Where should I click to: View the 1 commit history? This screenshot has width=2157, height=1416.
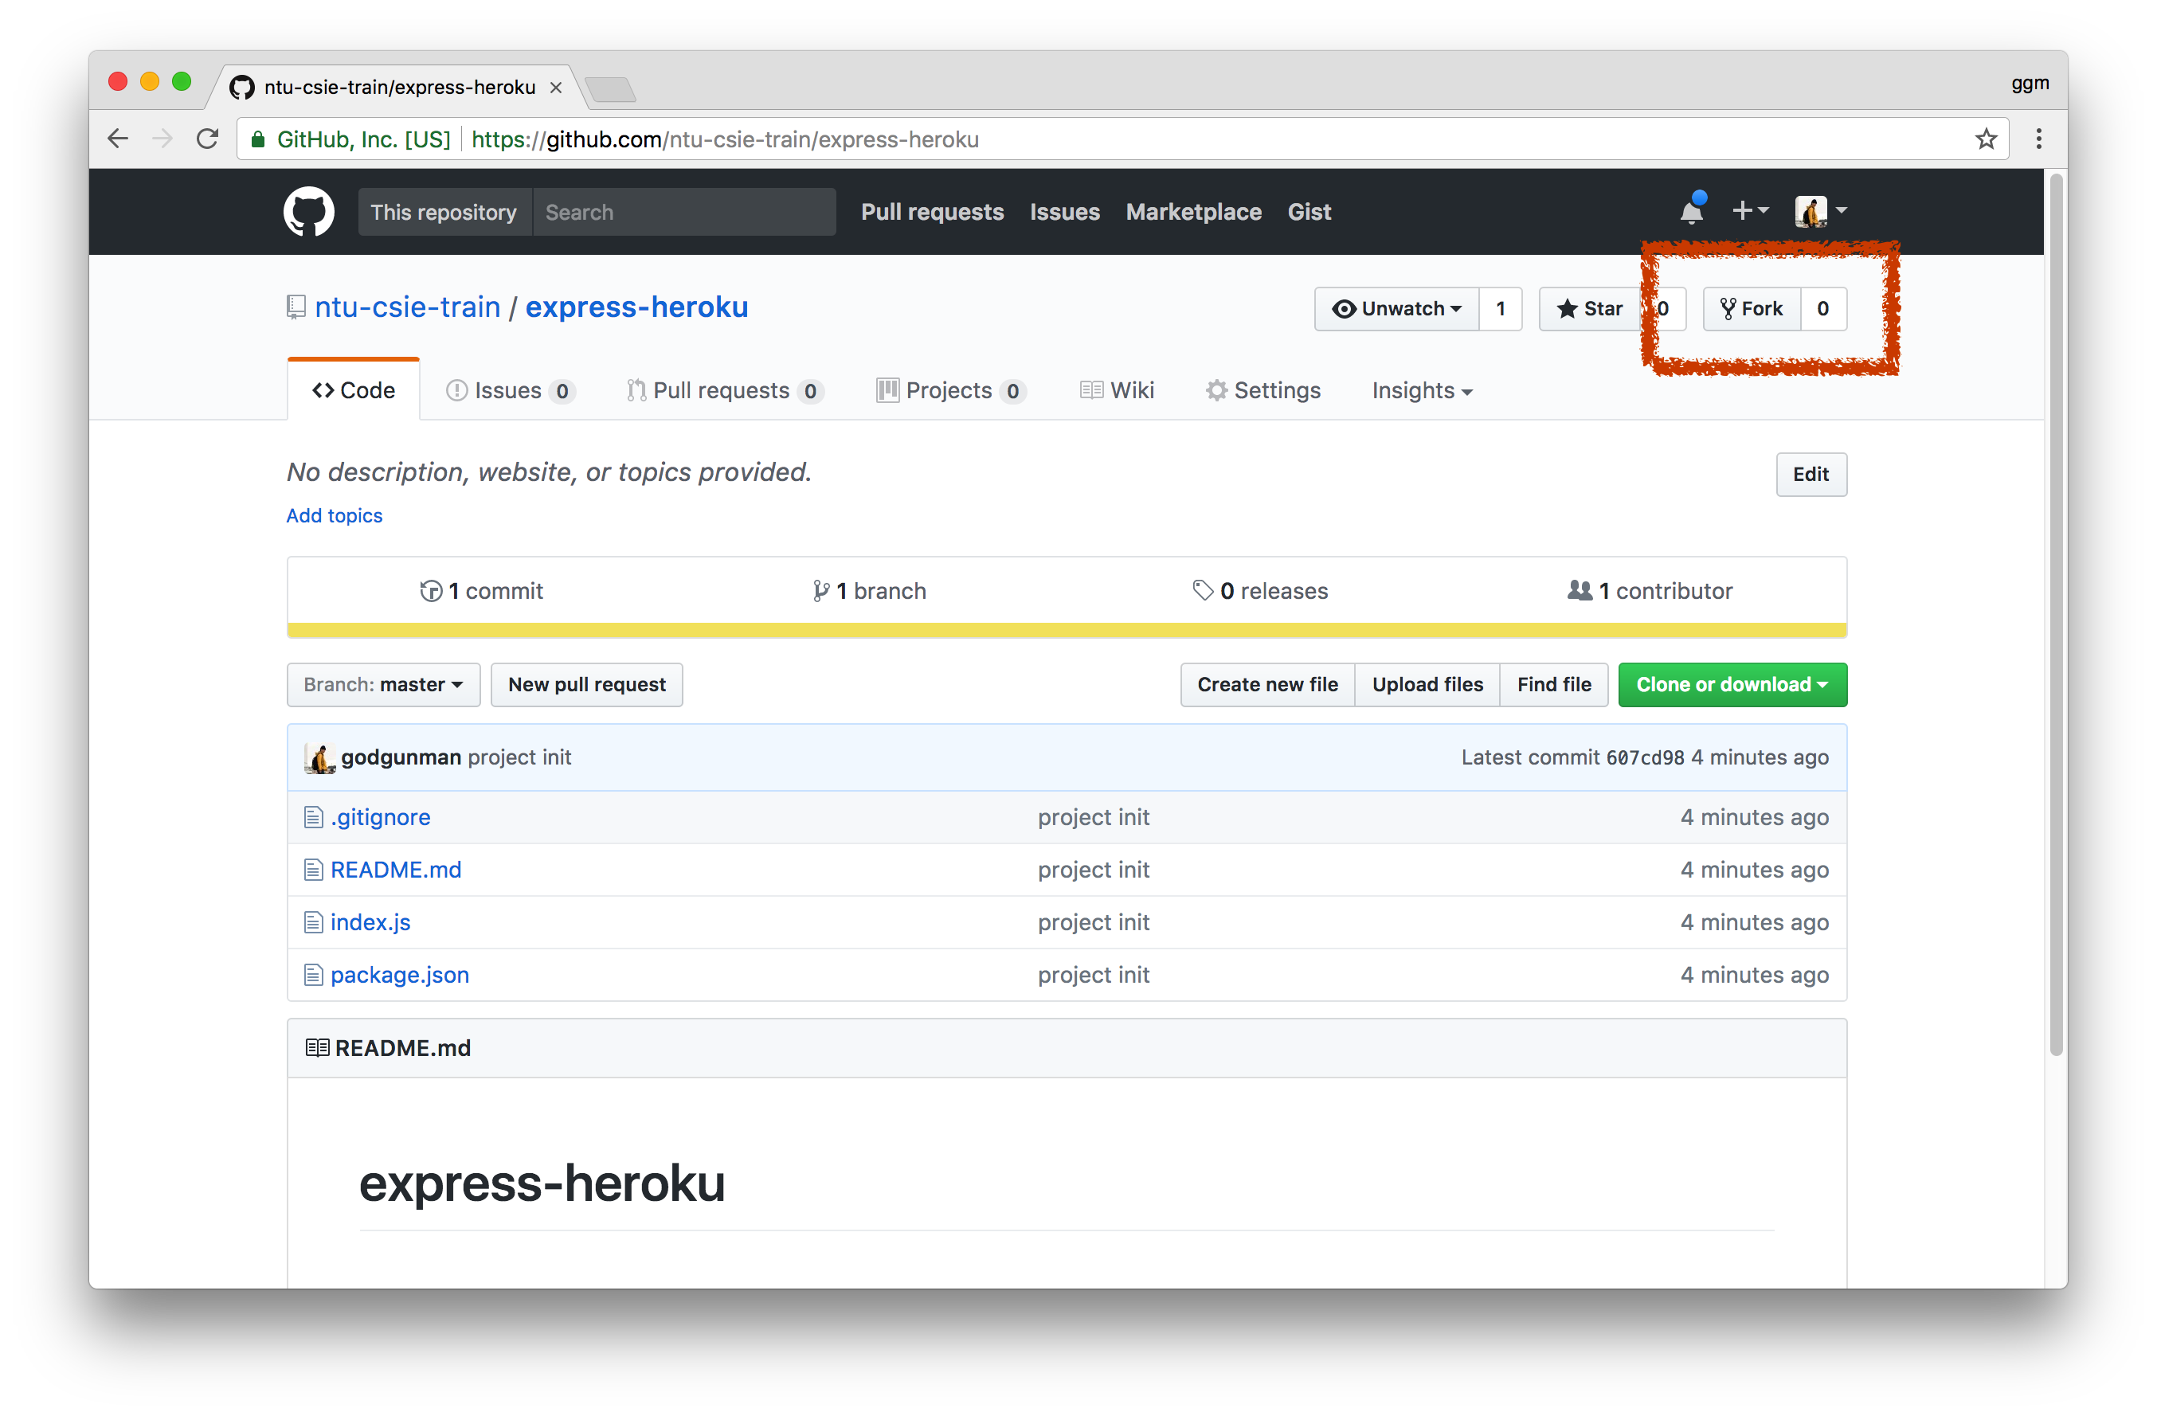point(481,591)
